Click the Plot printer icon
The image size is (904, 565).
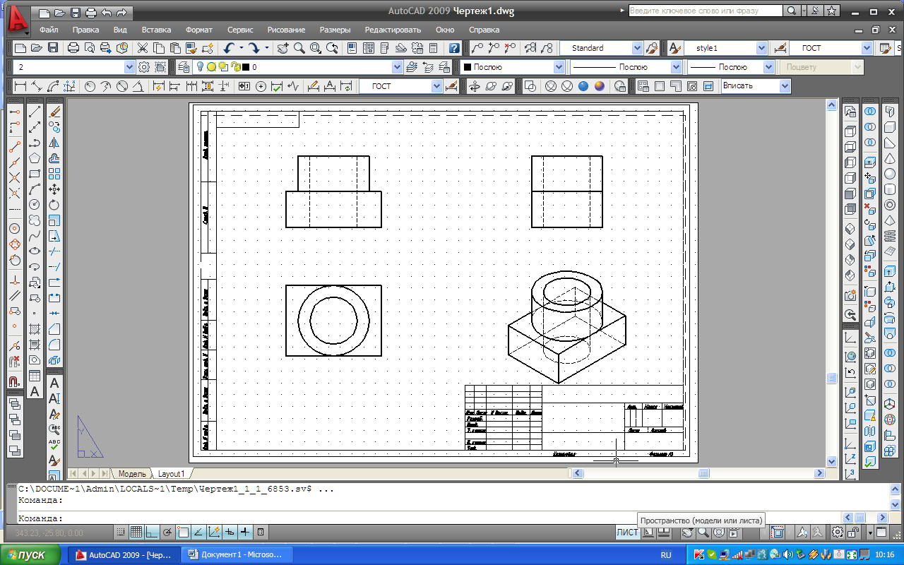pyautogui.click(x=73, y=48)
